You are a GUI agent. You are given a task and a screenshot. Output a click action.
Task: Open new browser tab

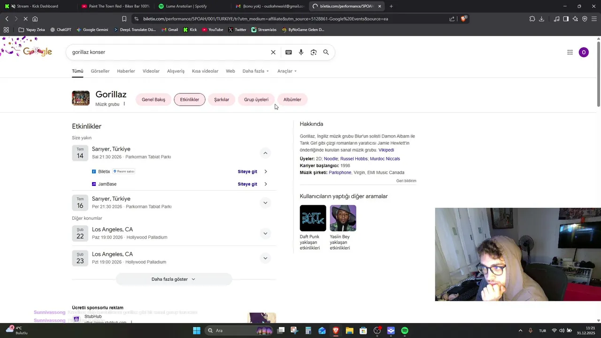coord(391,6)
